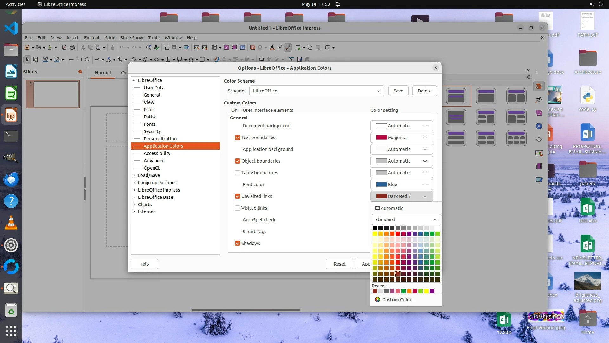Click the Save scheme button
This screenshot has height=343, width=609.
(x=398, y=91)
